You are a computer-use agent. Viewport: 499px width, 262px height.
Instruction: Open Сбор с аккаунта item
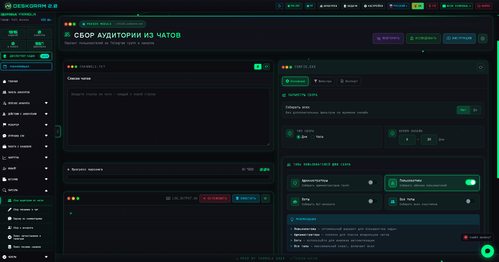click(27, 228)
